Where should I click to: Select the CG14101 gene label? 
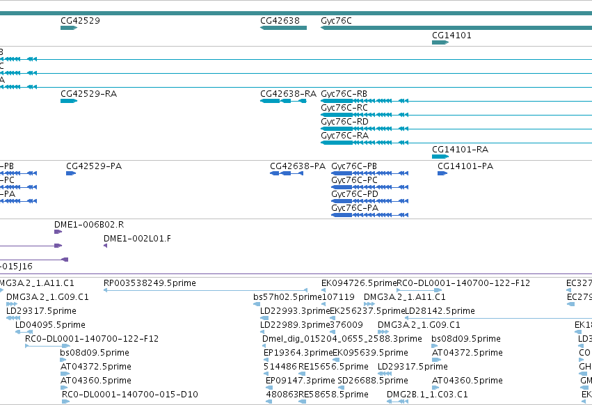(x=451, y=35)
